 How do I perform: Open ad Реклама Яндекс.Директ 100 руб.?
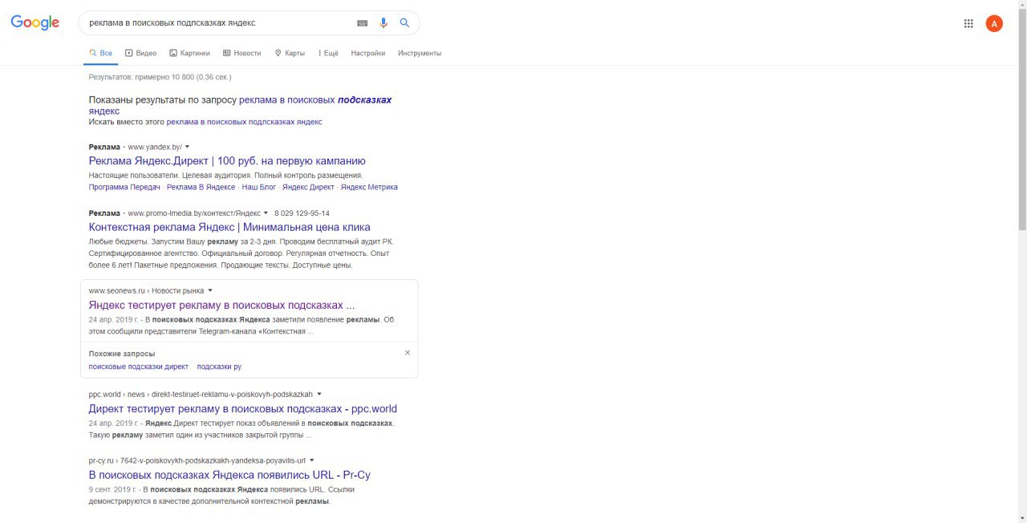coord(227,160)
